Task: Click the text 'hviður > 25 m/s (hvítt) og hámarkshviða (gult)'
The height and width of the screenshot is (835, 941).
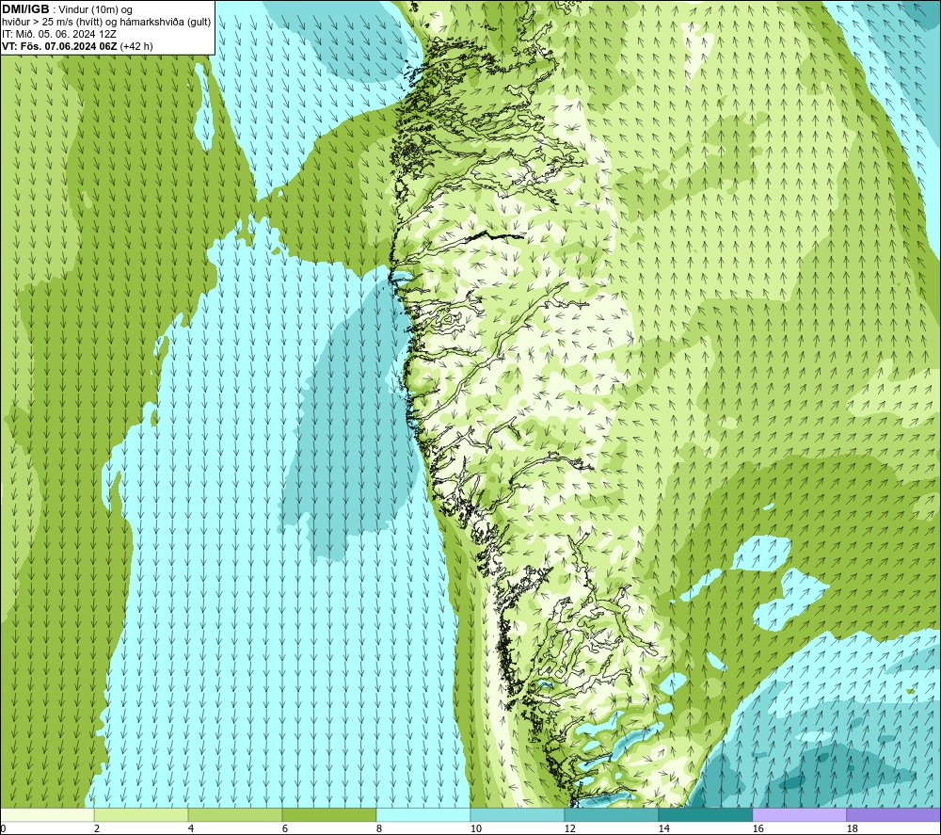Action: 106,22
